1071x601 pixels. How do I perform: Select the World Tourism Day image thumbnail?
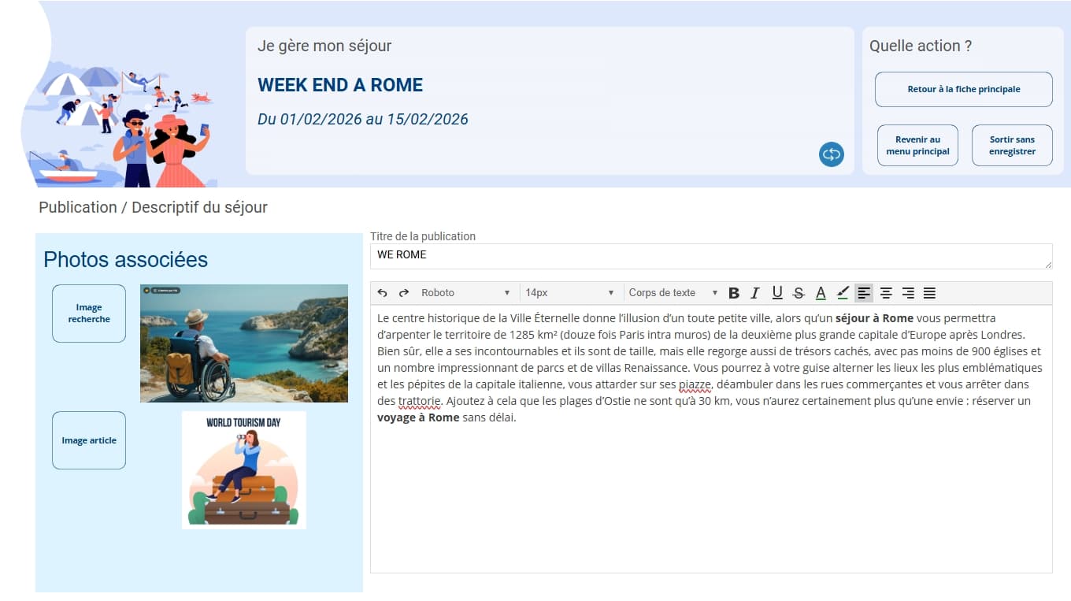coord(244,469)
